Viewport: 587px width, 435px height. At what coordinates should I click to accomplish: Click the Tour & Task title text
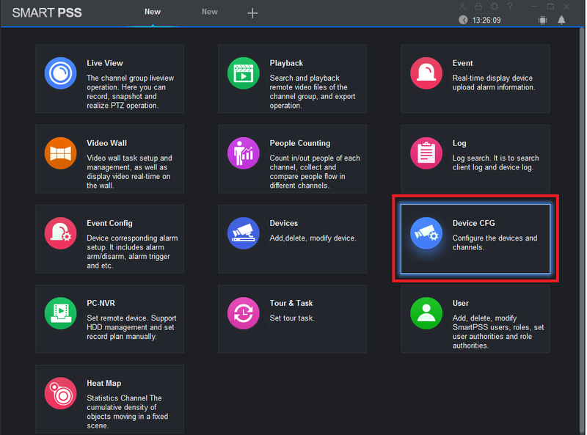[x=291, y=303]
